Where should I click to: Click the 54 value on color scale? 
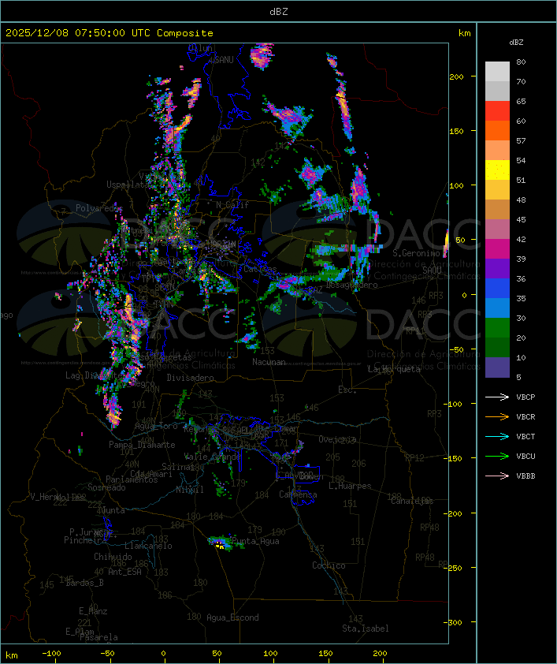tap(521, 161)
